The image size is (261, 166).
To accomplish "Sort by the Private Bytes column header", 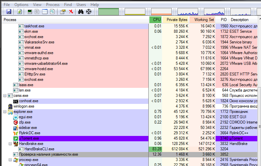I will (177, 20).
